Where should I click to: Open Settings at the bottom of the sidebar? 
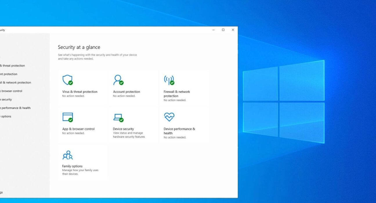(1, 192)
